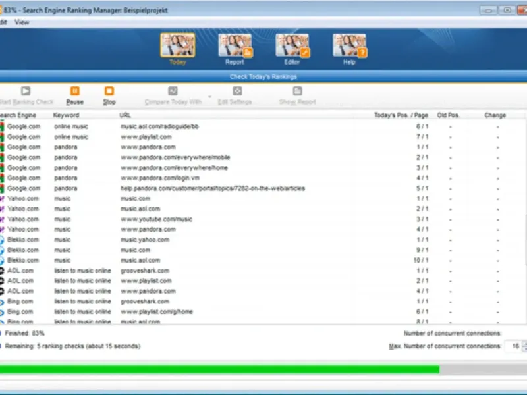Open the Editor view icon
The width and height of the screenshot is (527, 395).
(292, 45)
